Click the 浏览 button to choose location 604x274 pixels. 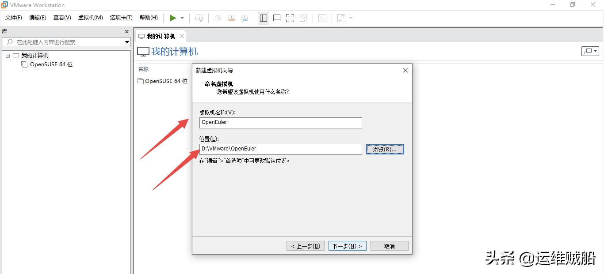[x=384, y=149]
